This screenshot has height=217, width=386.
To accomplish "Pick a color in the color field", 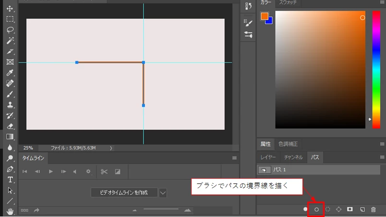I will coord(320,69).
